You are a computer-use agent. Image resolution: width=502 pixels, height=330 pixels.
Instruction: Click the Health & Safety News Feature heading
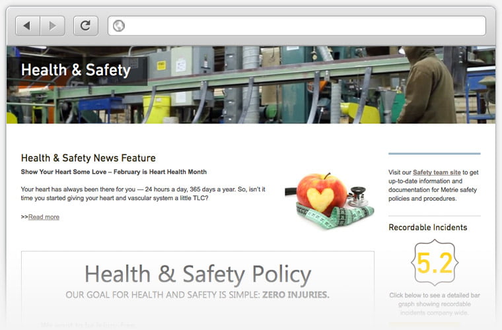click(x=88, y=158)
